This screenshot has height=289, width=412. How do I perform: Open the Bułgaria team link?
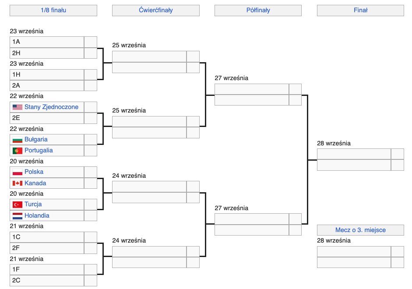[x=36, y=139]
